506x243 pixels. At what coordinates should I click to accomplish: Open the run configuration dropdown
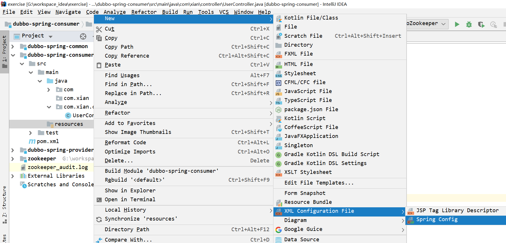(443, 24)
